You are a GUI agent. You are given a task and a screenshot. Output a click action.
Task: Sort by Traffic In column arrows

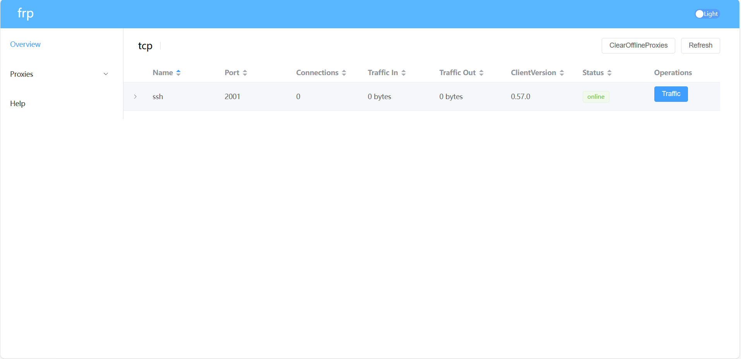(x=404, y=73)
